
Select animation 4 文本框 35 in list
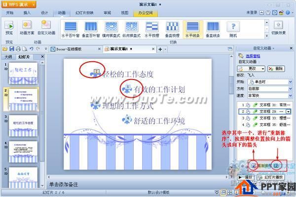264,124
